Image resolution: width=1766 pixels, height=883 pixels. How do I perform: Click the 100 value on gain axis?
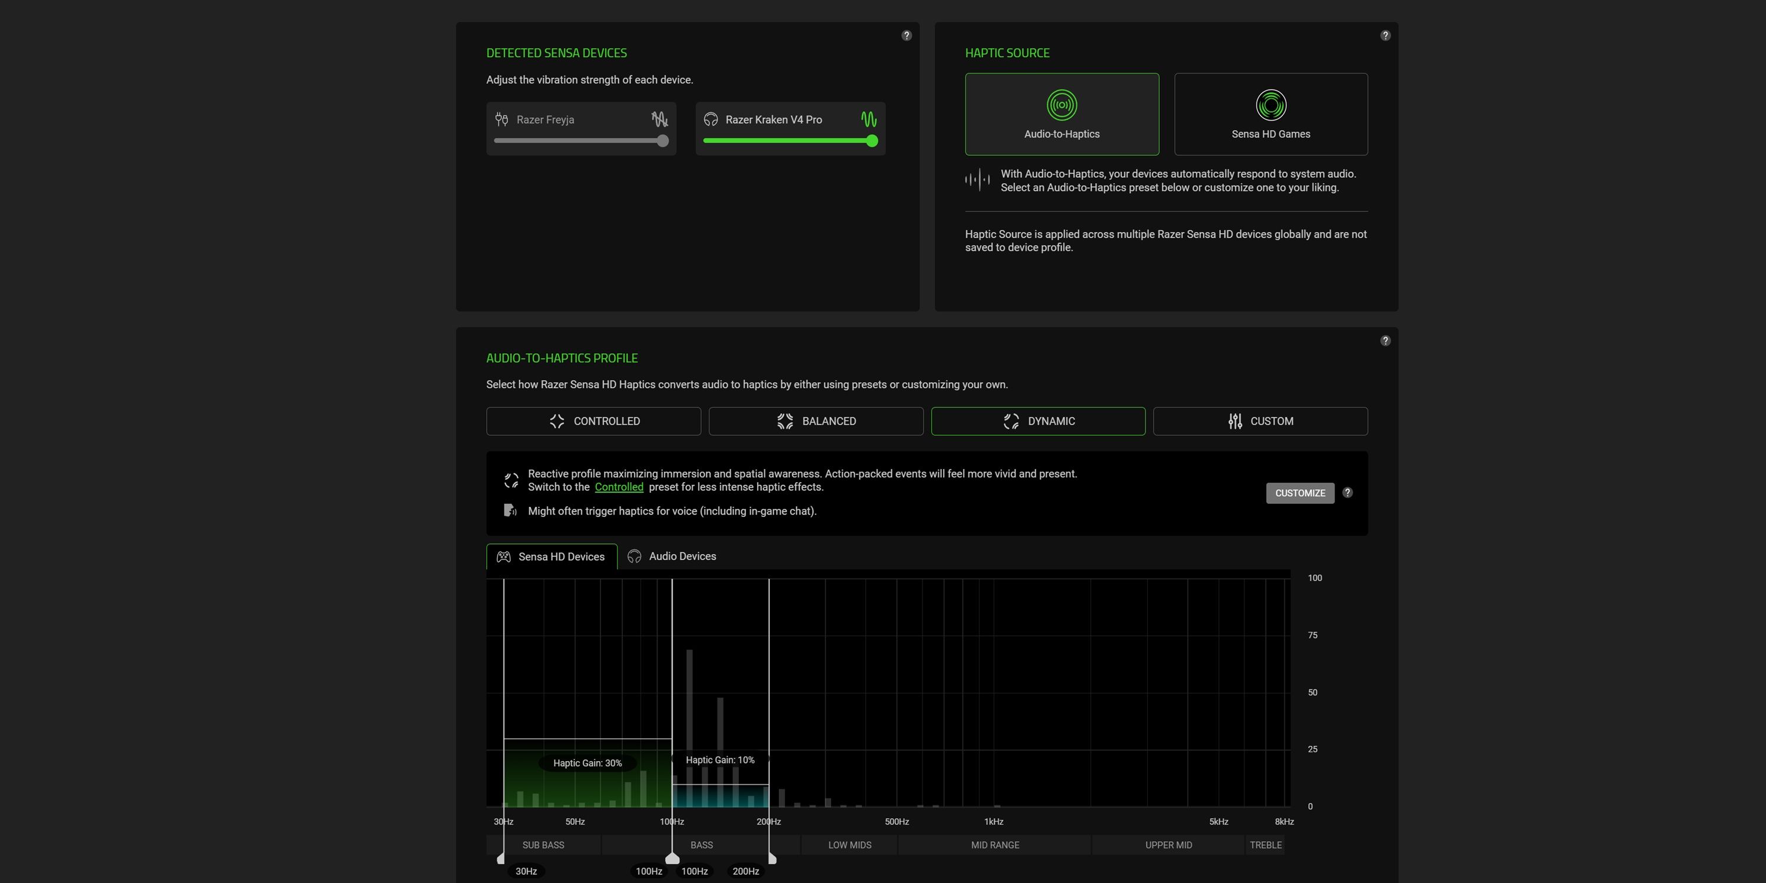pos(1315,578)
